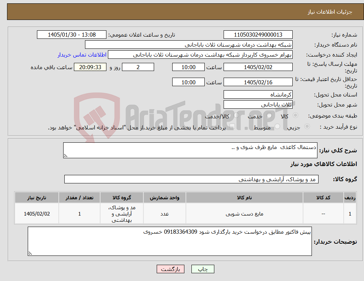This screenshot has width=364, height=281.
Task: Click the goods group field مد و پوشاک
Action: click(191, 179)
